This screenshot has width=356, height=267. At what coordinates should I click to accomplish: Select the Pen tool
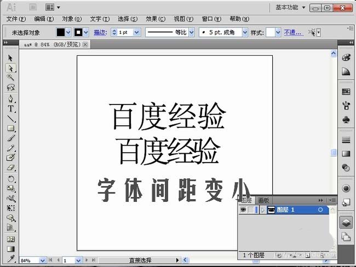[x=10, y=98]
